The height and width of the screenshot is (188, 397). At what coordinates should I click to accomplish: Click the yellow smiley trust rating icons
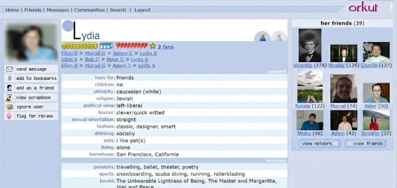tap(80, 46)
